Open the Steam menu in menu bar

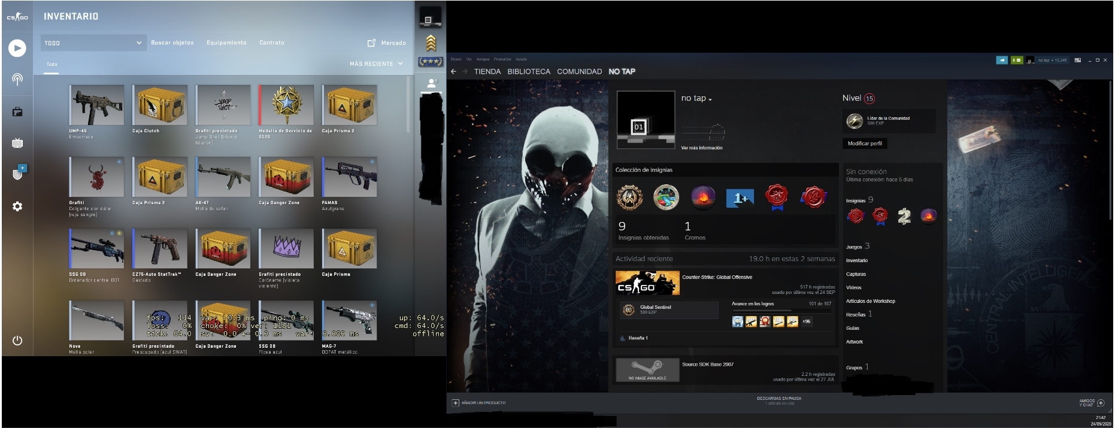point(456,59)
